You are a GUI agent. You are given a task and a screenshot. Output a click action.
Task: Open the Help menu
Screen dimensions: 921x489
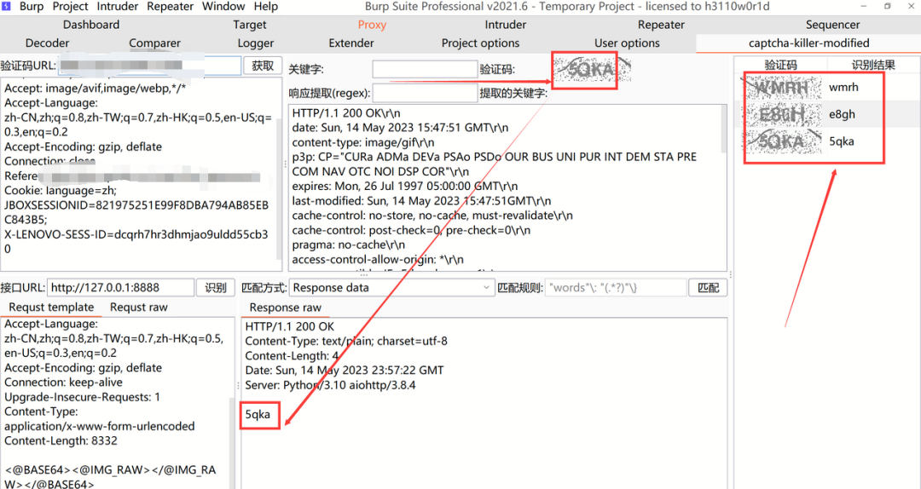point(265,7)
